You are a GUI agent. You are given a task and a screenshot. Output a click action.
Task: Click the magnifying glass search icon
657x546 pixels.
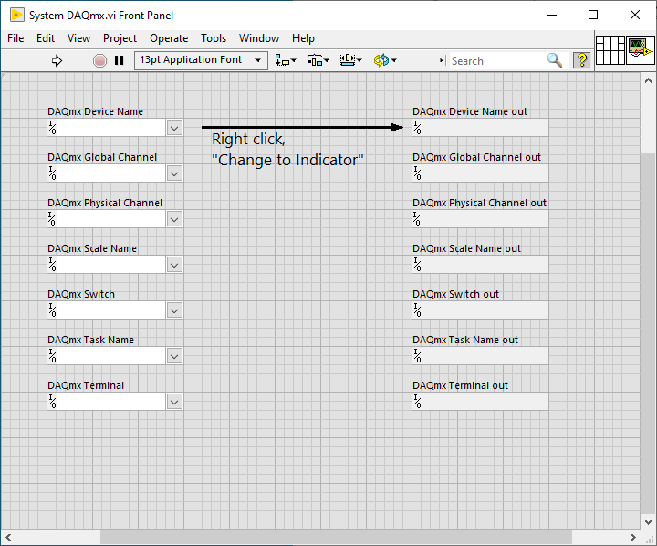coord(555,60)
